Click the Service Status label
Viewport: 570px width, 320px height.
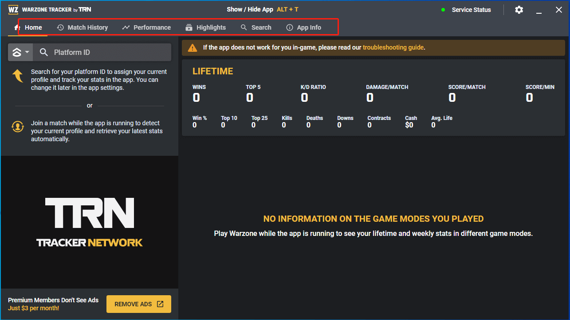pos(471,10)
